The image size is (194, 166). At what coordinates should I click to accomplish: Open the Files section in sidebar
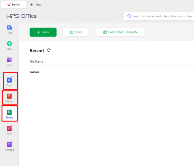[x=9, y=30]
